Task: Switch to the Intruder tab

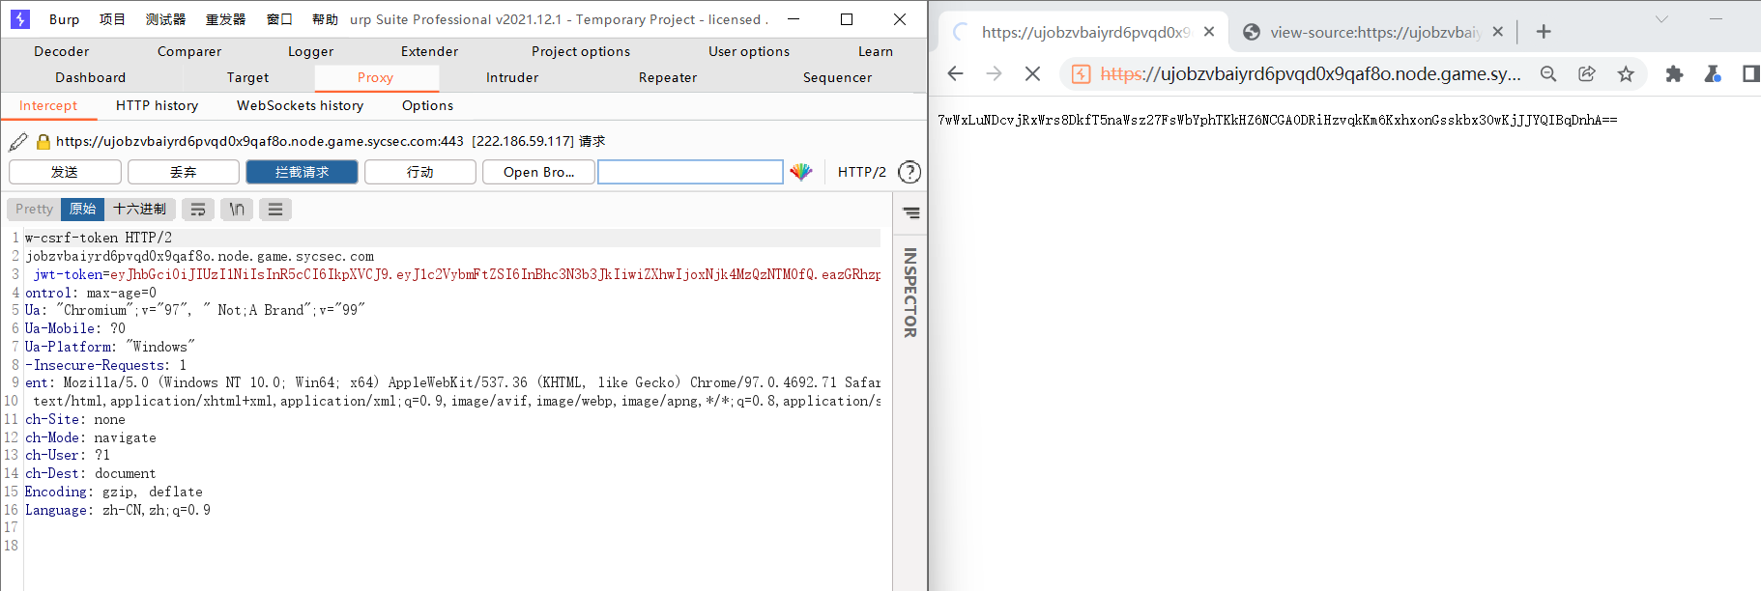Action: pos(512,77)
